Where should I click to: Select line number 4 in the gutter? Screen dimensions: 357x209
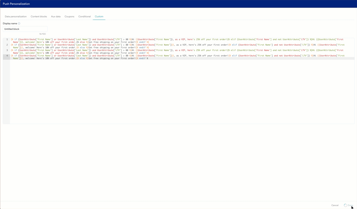(x=7, y=55)
